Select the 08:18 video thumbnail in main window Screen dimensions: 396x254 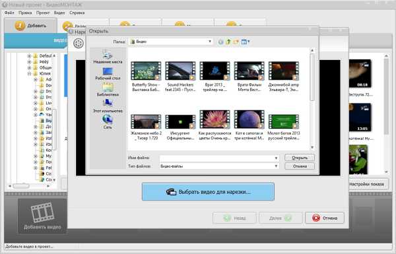(x=360, y=73)
